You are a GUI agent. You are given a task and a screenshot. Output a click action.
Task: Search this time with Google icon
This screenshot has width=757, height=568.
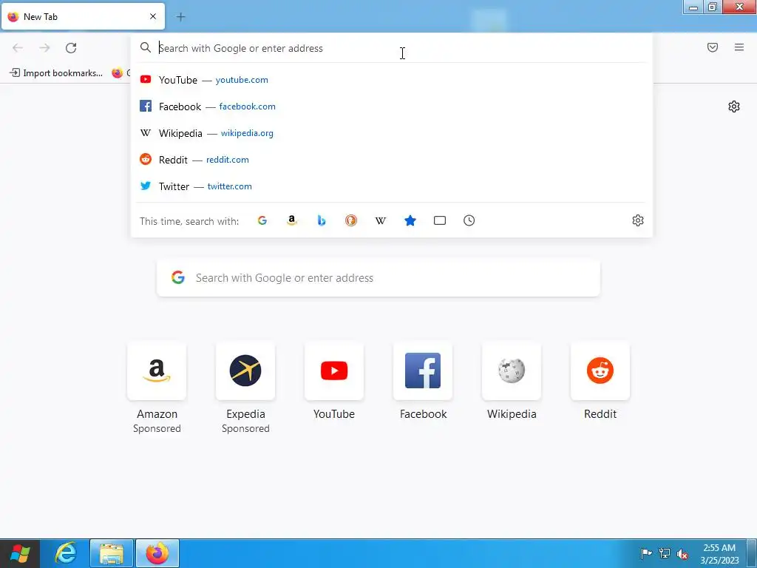pos(262,220)
